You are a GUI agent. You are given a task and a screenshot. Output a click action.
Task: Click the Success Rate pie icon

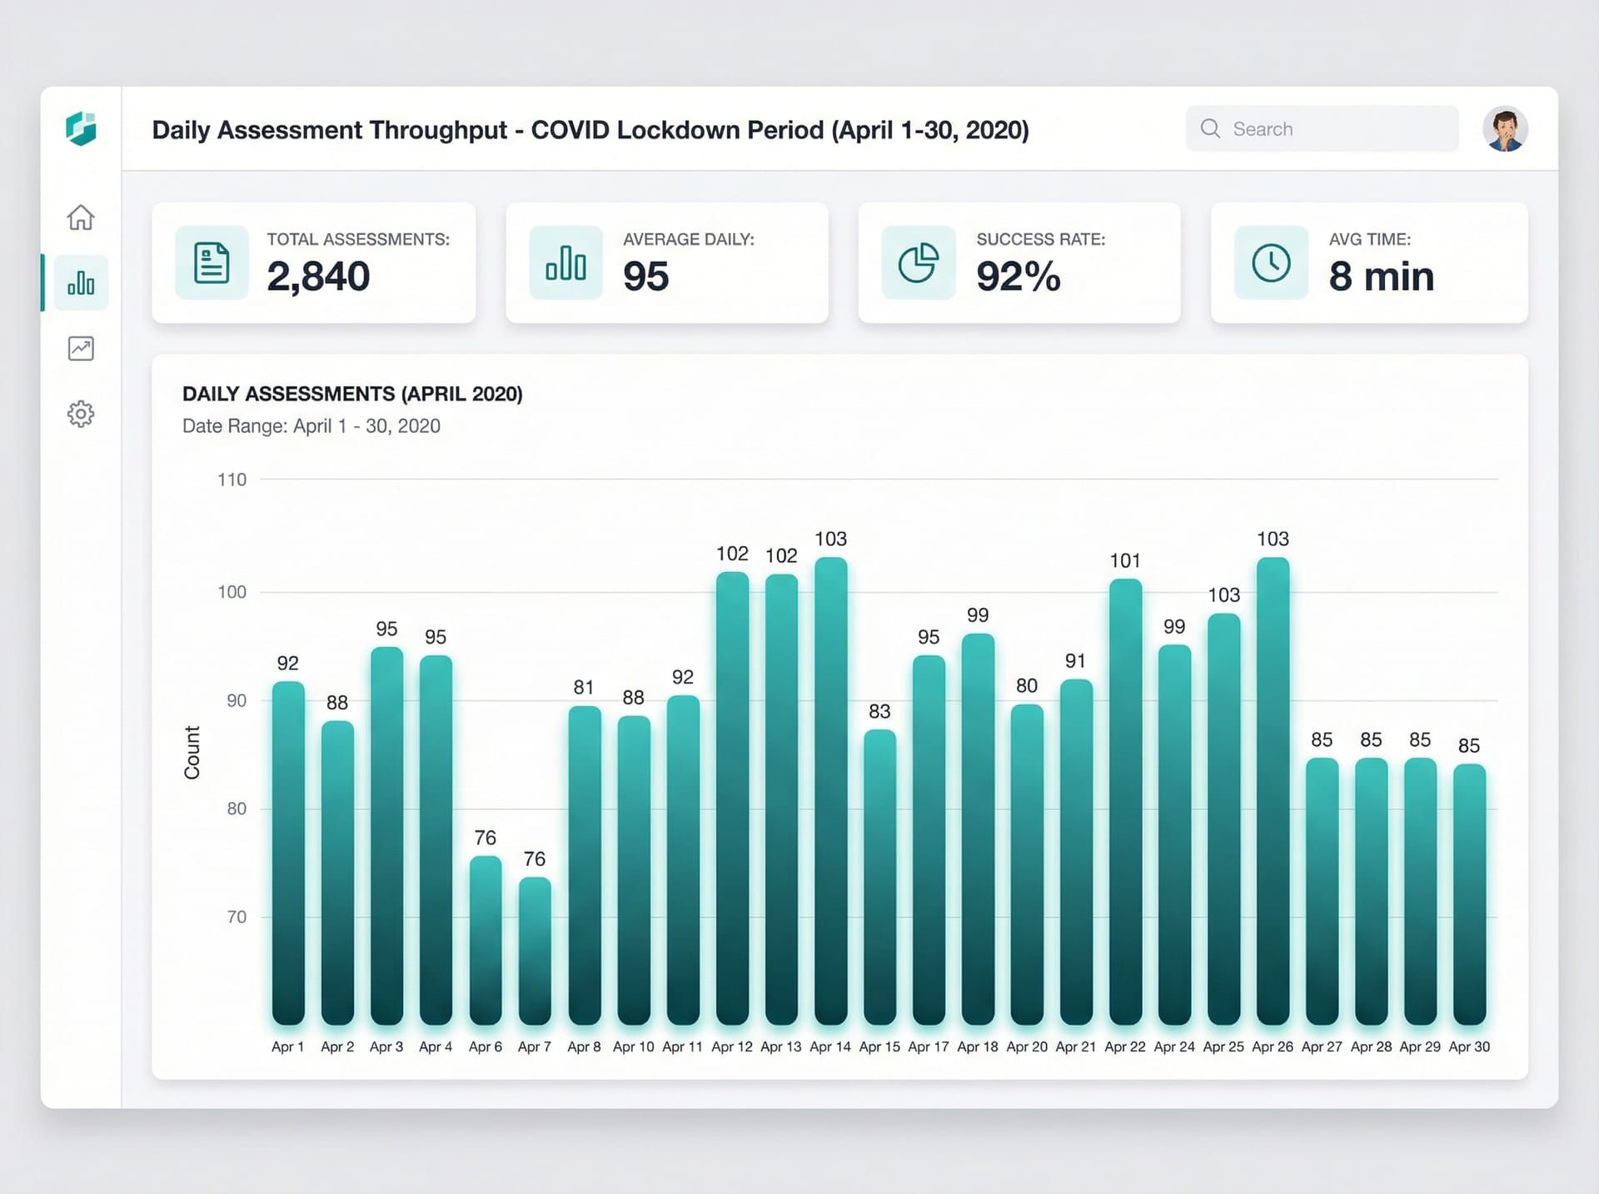point(918,263)
